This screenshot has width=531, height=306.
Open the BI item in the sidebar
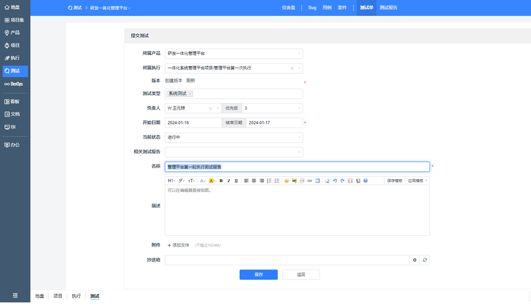[x=10, y=127]
